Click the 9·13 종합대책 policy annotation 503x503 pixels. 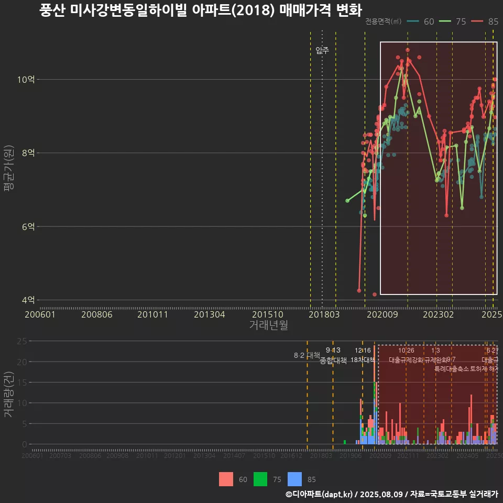click(333, 355)
